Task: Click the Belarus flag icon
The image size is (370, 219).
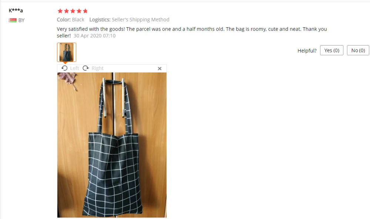Action: point(13,20)
